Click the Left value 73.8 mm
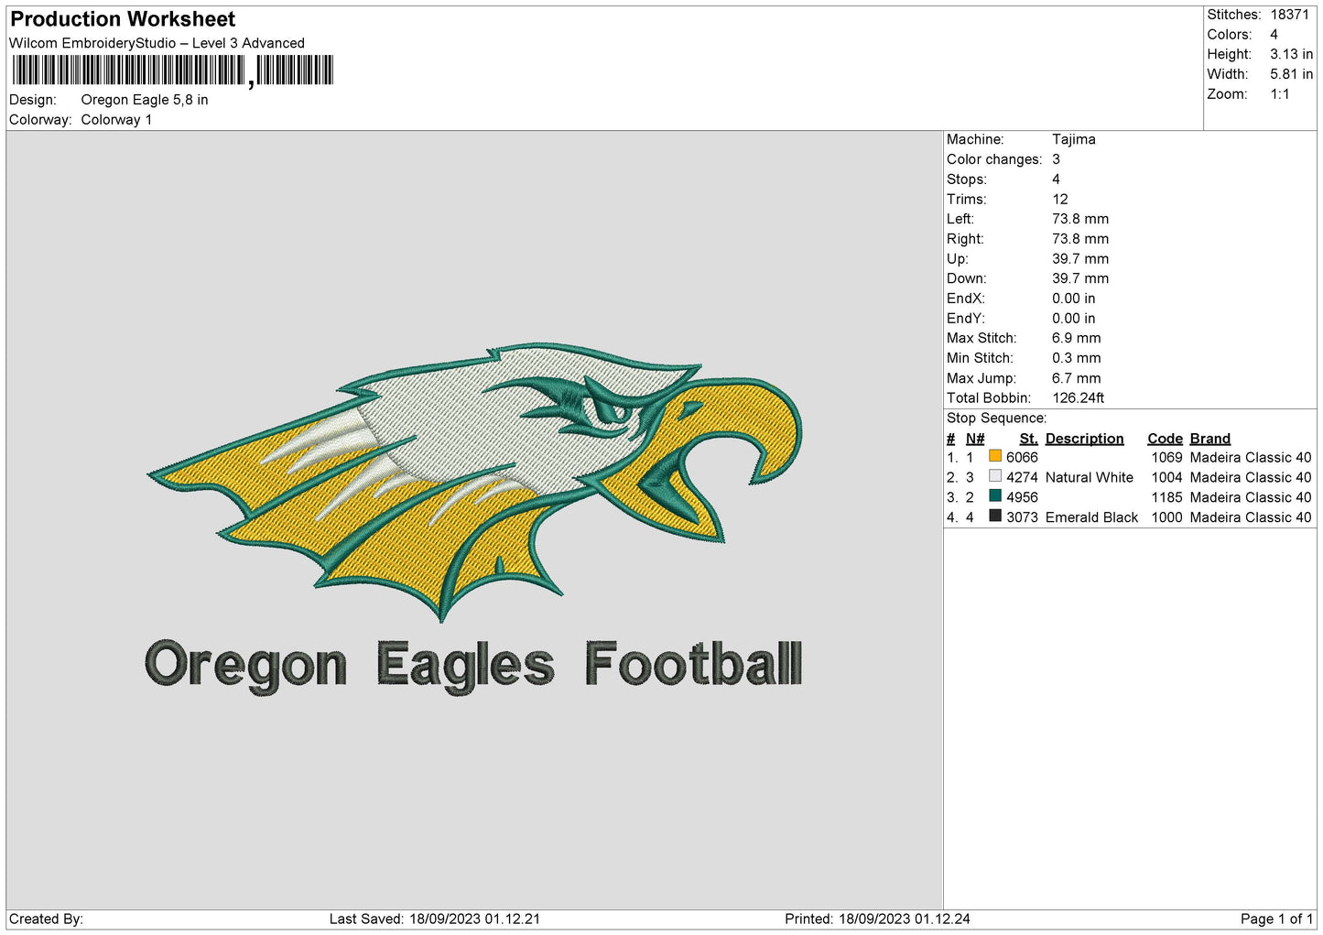This screenshot has width=1323, height=935. pyautogui.click(x=1079, y=219)
